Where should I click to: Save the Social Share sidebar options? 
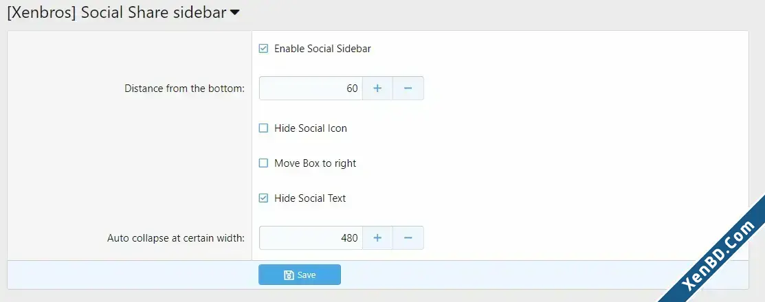(300, 275)
